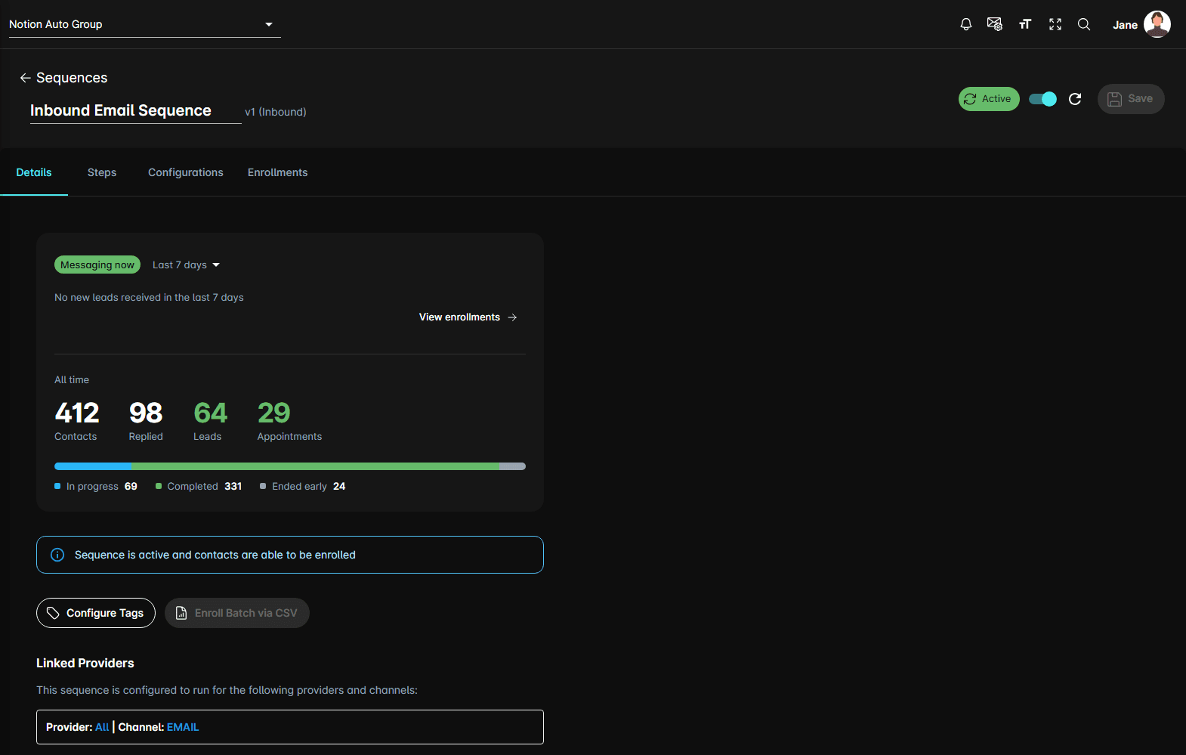The image size is (1186, 755).
Task: Click Configure Tags button
Action: click(96, 613)
